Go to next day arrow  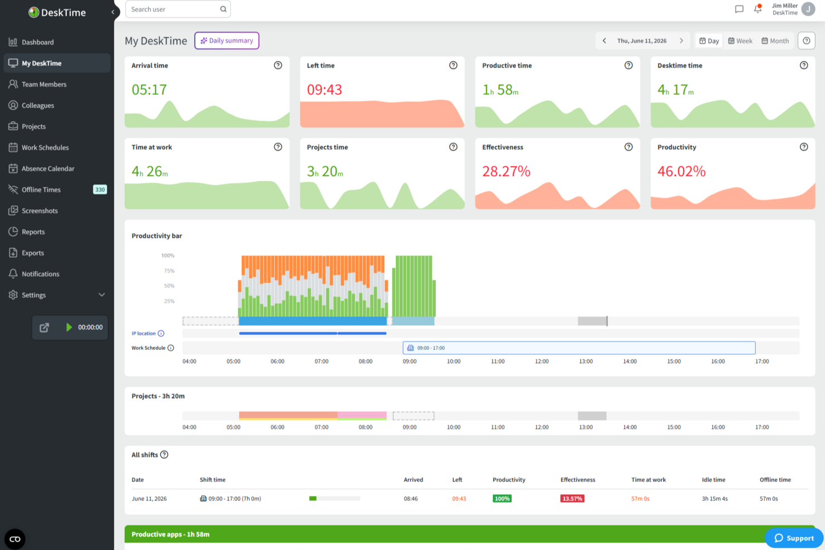click(681, 41)
